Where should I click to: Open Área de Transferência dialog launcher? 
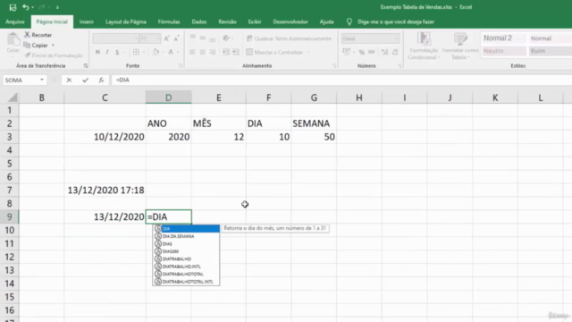tap(86, 66)
